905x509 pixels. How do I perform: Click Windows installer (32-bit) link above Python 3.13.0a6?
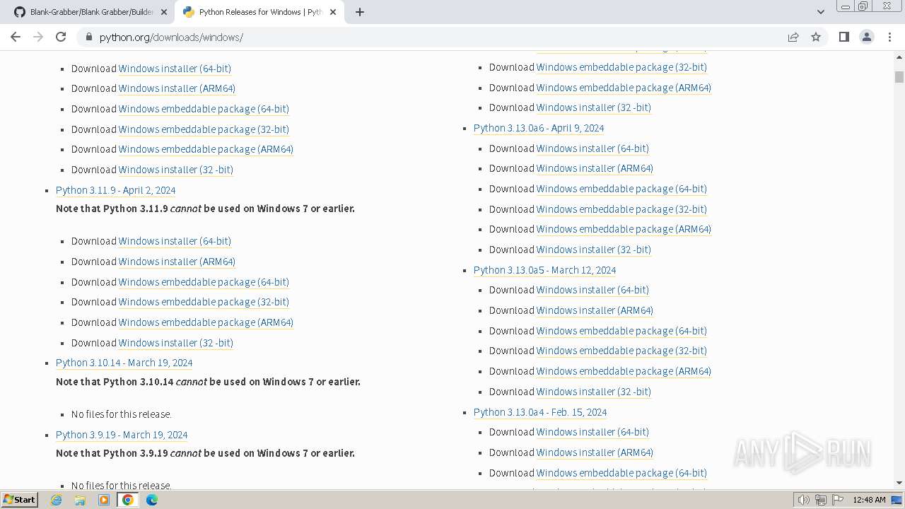tap(594, 107)
